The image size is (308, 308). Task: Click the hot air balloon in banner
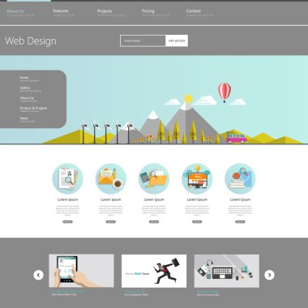pos(225,92)
